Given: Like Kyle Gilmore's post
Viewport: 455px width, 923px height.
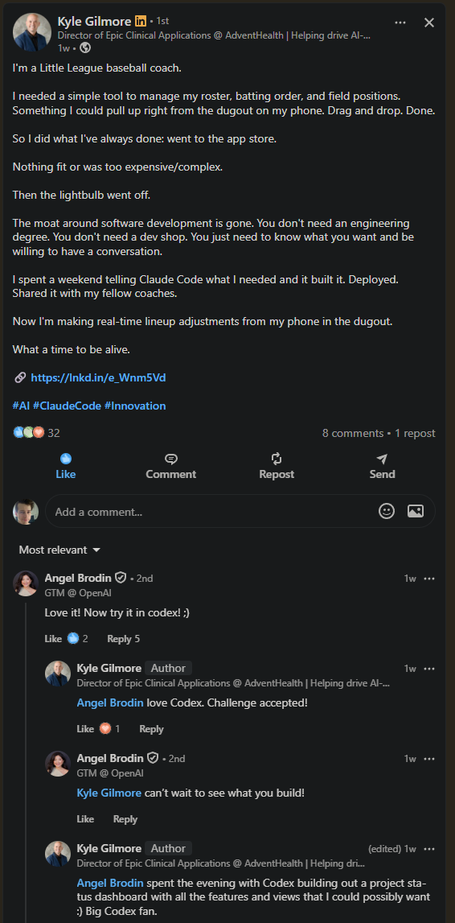Looking at the screenshot, I should (x=65, y=466).
